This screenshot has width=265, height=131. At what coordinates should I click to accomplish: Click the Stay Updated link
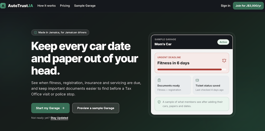[x=59, y=118]
